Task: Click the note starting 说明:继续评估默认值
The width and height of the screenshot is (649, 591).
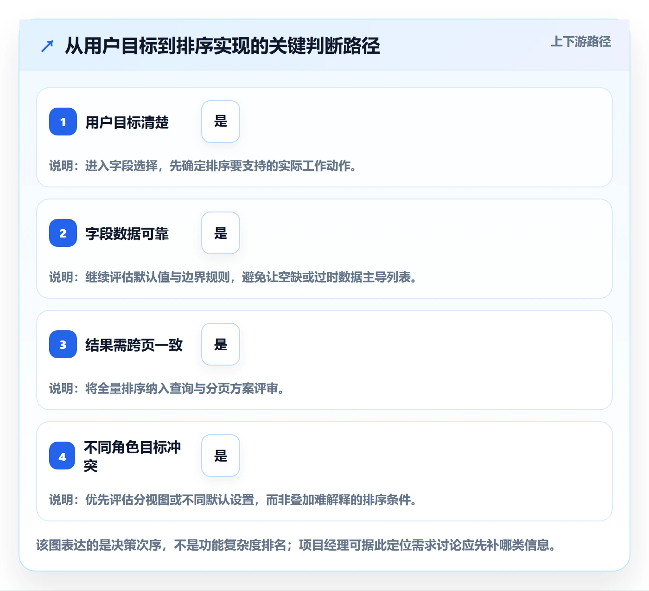Action: [x=233, y=277]
